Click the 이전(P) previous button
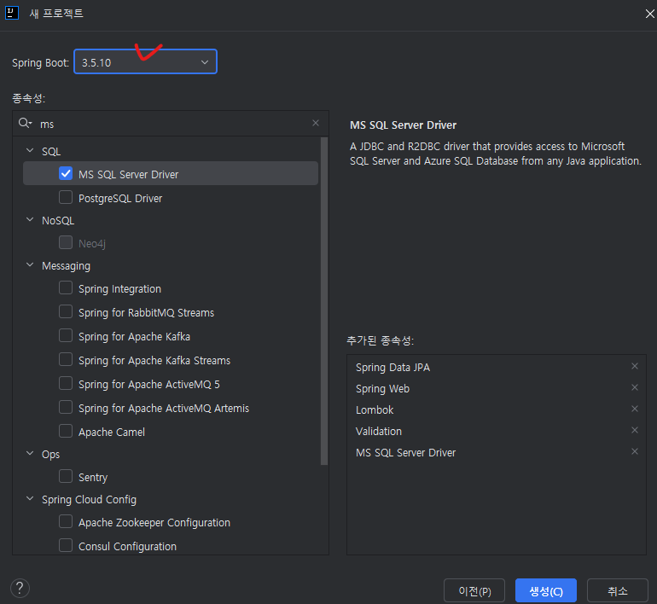Image resolution: width=657 pixels, height=604 pixels. (474, 591)
